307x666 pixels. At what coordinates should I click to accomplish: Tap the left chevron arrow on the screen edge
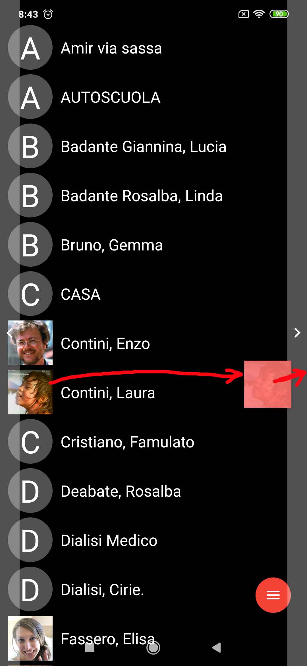pos(10,332)
